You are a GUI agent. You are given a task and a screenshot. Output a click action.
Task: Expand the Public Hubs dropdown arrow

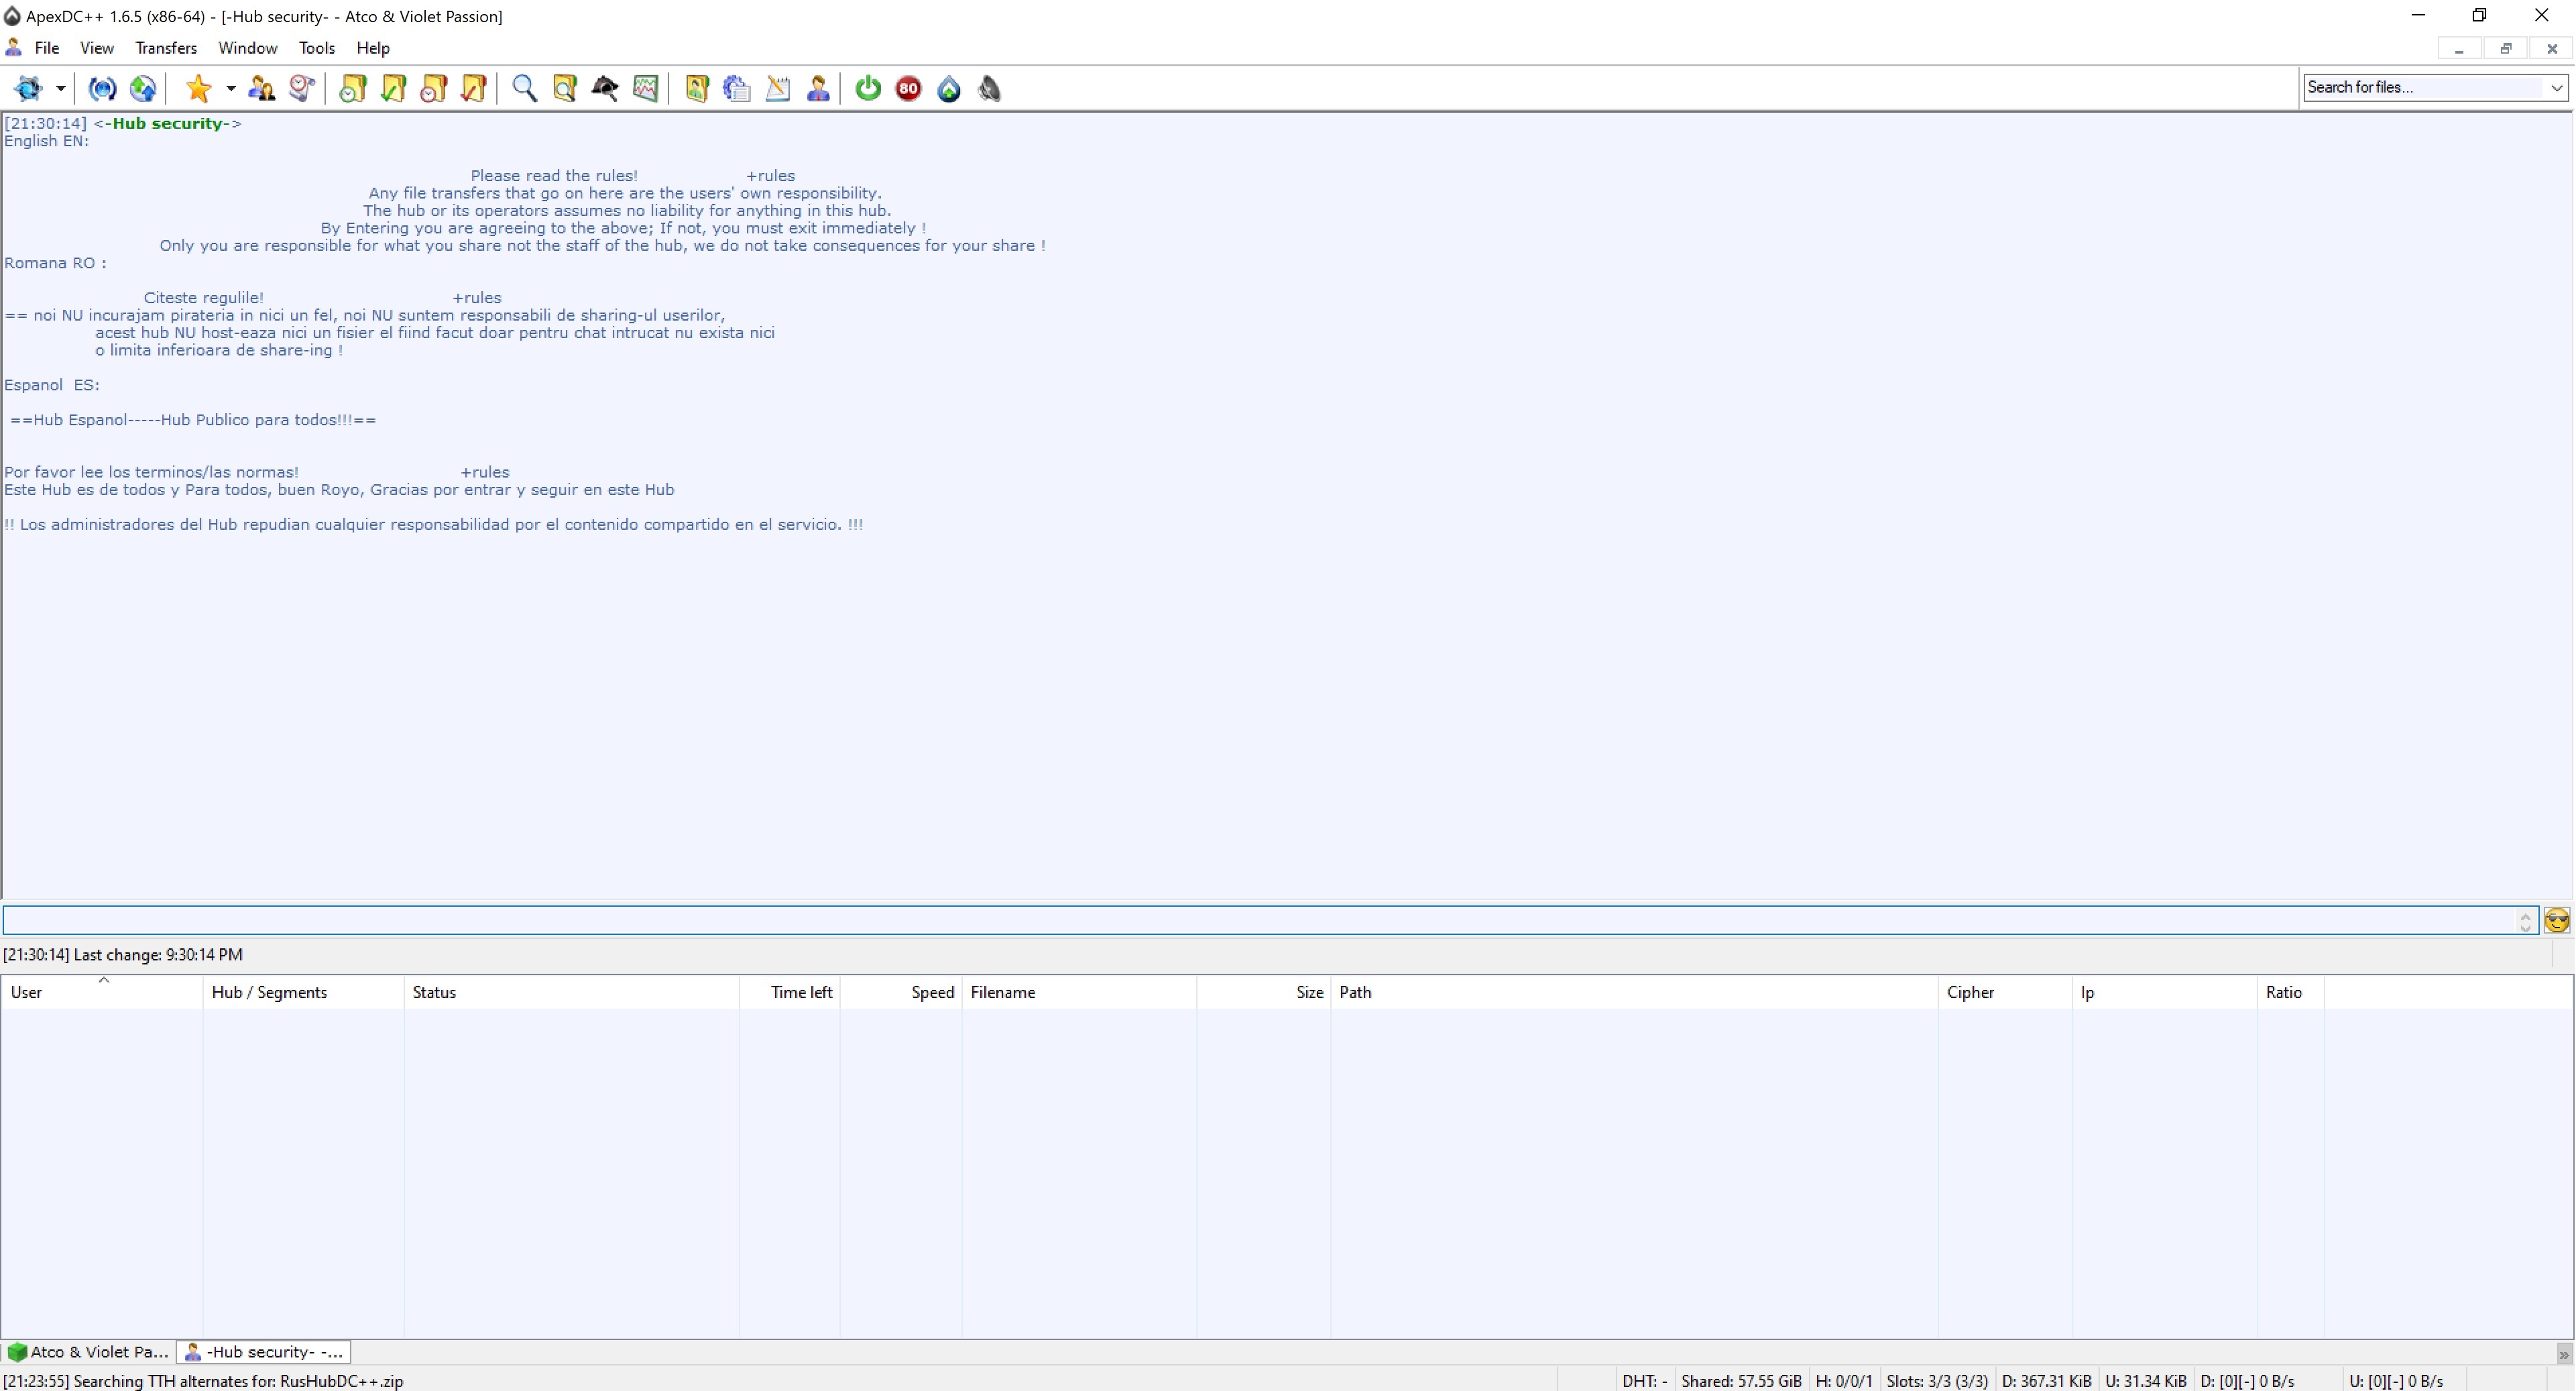(61, 89)
